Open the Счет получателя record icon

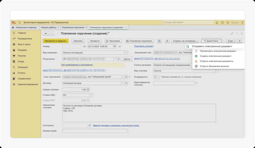tap(126, 77)
